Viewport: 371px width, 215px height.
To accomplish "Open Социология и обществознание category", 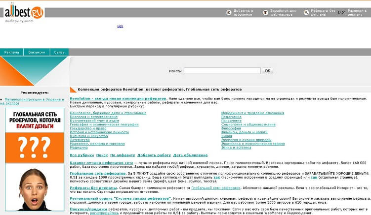I will point(248,124).
